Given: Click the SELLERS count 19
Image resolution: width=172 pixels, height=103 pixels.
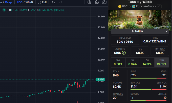Looking at the screenshot, I should (165, 98).
